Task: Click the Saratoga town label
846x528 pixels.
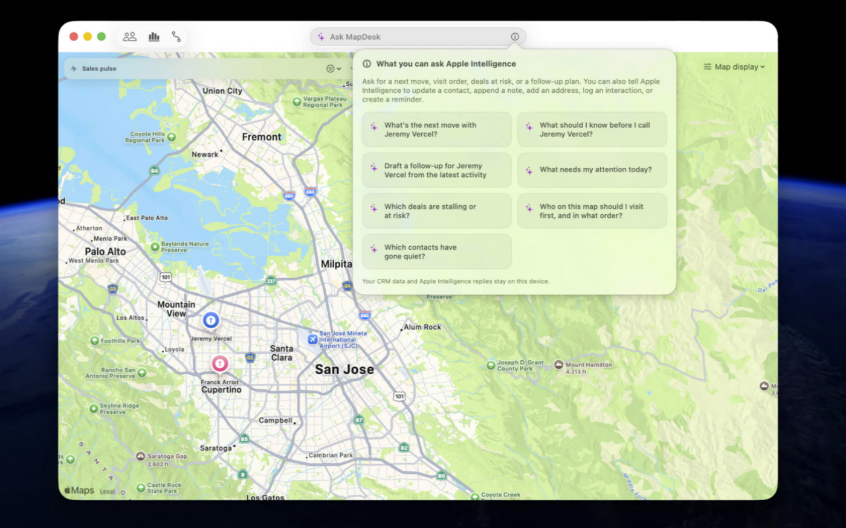Action: (x=216, y=448)
